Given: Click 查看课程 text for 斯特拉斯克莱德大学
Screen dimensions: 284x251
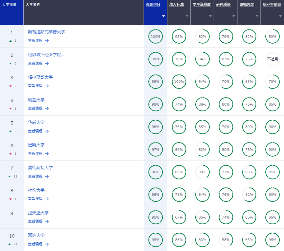Looking at the screenshot, I should pos(35,40).
